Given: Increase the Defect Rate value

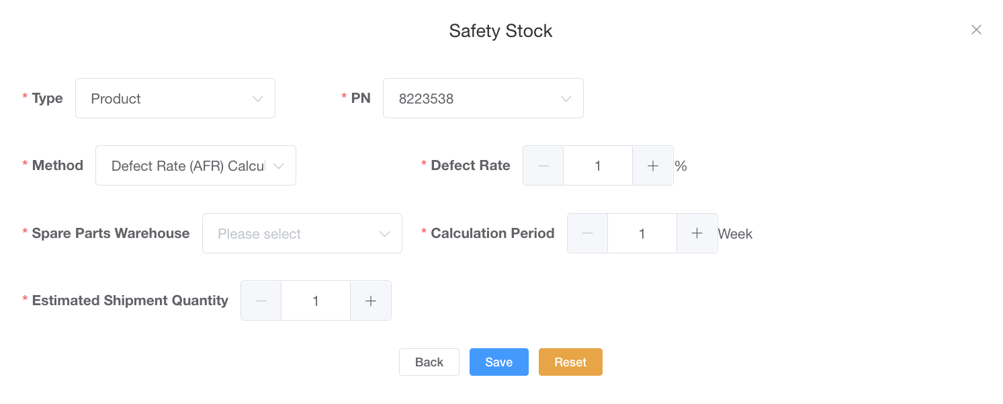Looking at the screenshot, I should 652,166.
